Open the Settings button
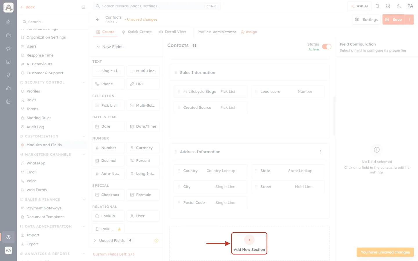This screenshot has height=261, width=418. (x=366, y=19)
